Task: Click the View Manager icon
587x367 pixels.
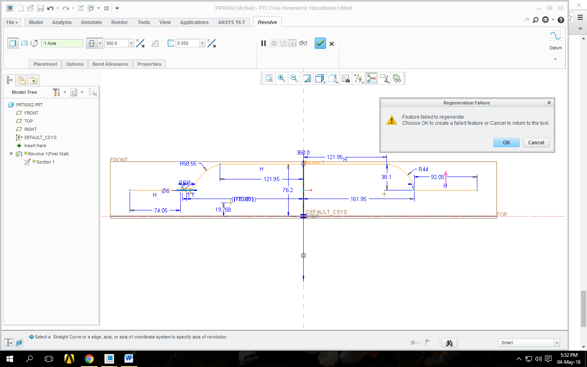Action: 346,78
